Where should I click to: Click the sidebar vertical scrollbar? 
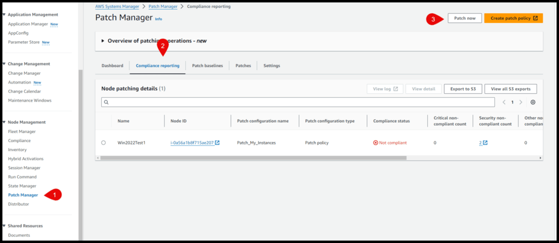(x=80, y=155)
